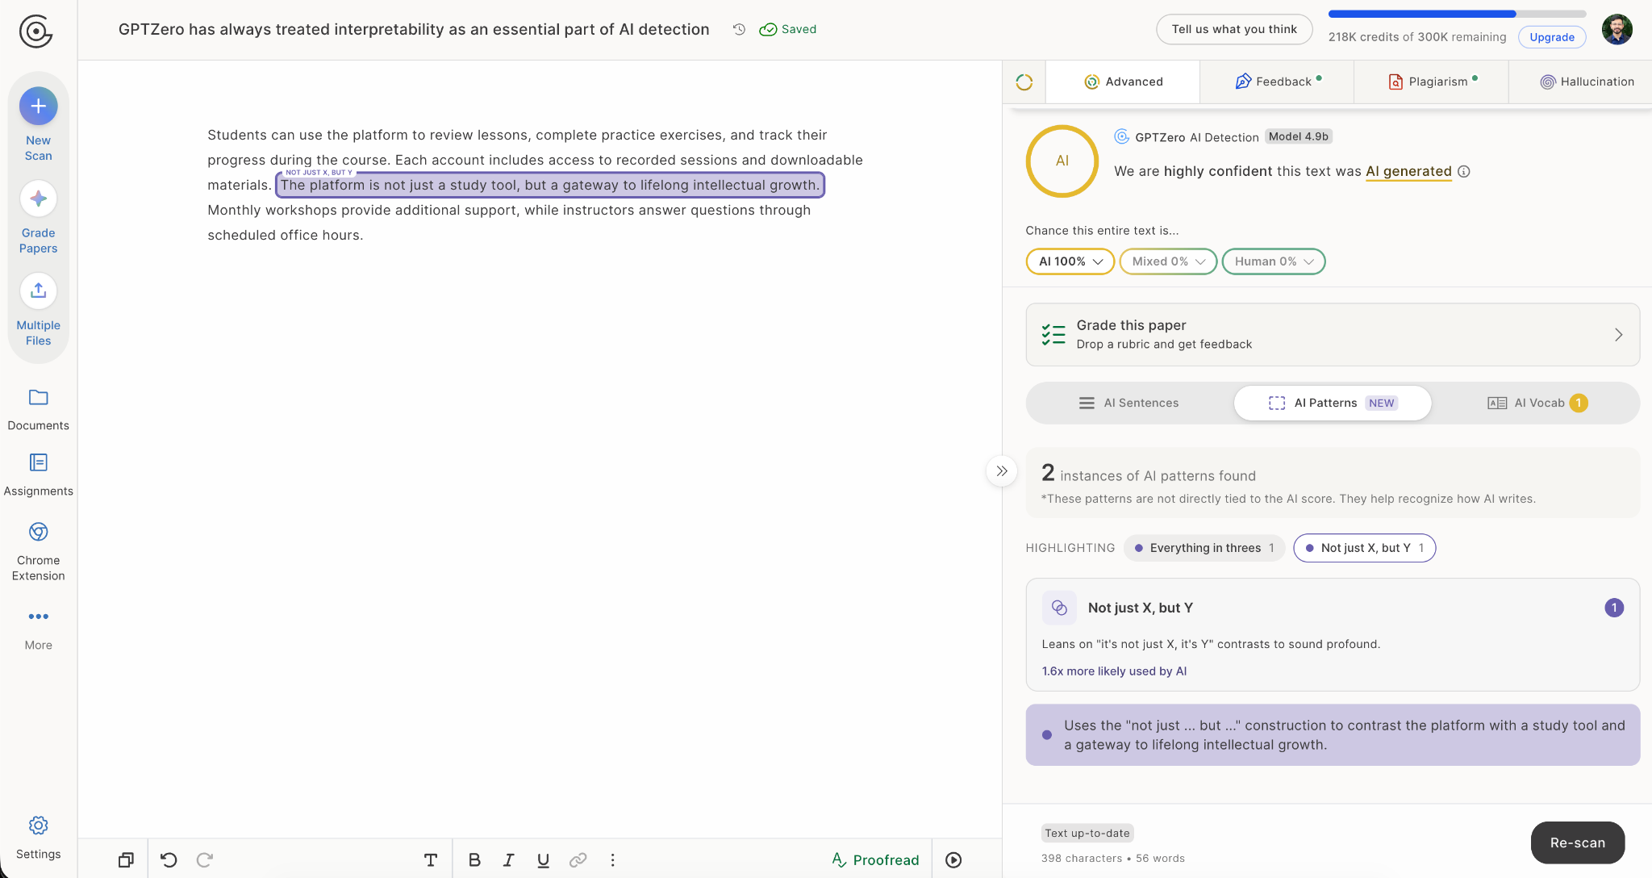Click 1.6x more likely used by AI link
The image size is (1652, 878).
[x=1114, y=671]
